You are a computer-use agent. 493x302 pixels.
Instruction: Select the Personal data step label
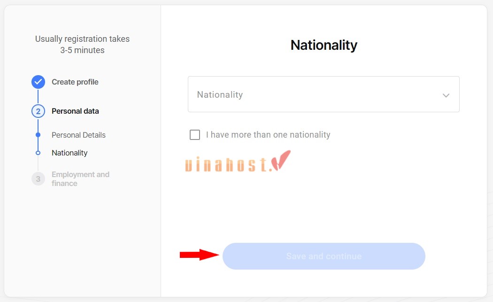(75, 111)
